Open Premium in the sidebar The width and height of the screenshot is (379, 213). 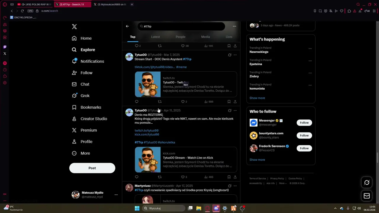[84, 130]
